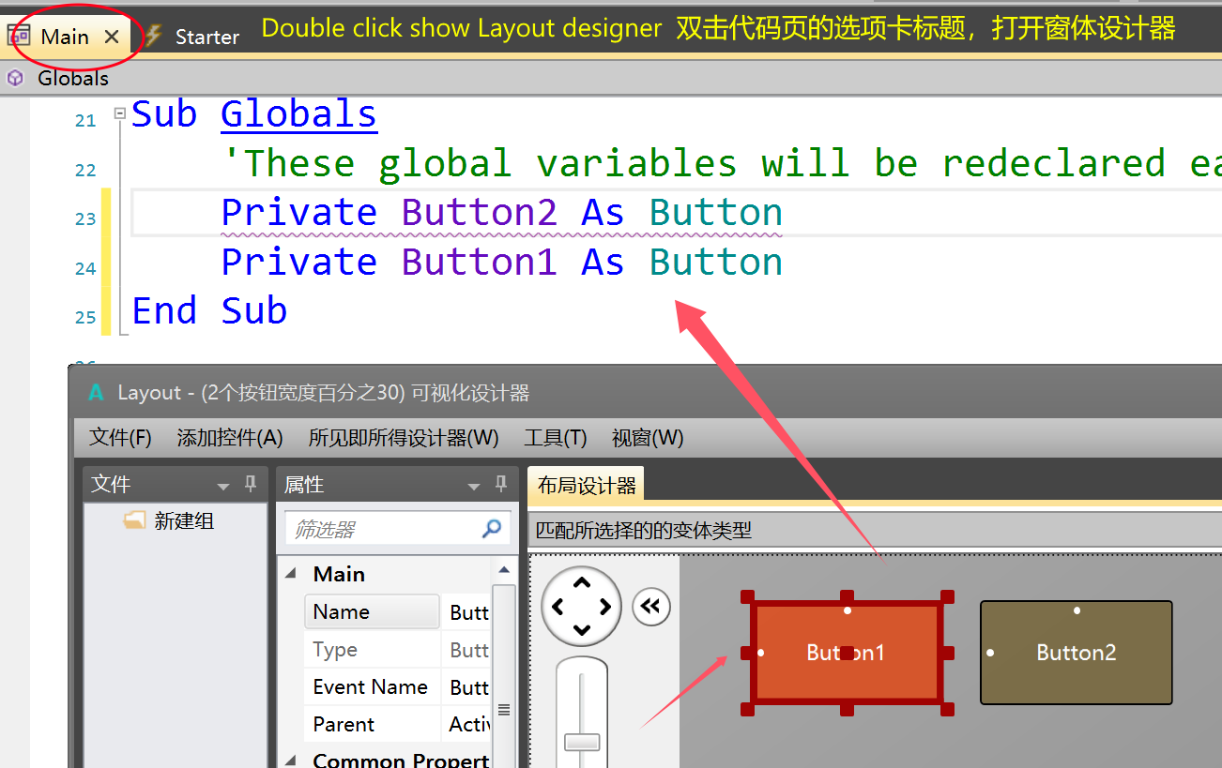The width and height of the screenshot is (1222, 768).
Task: Edit the Event Name value field
Action: click(467, 686)
